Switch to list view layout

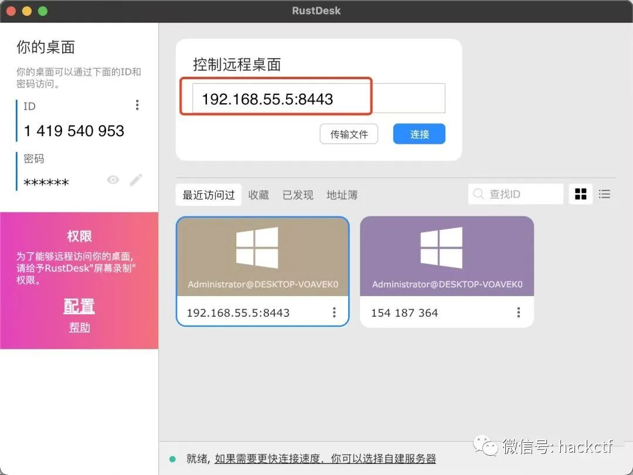pos(604,194)
